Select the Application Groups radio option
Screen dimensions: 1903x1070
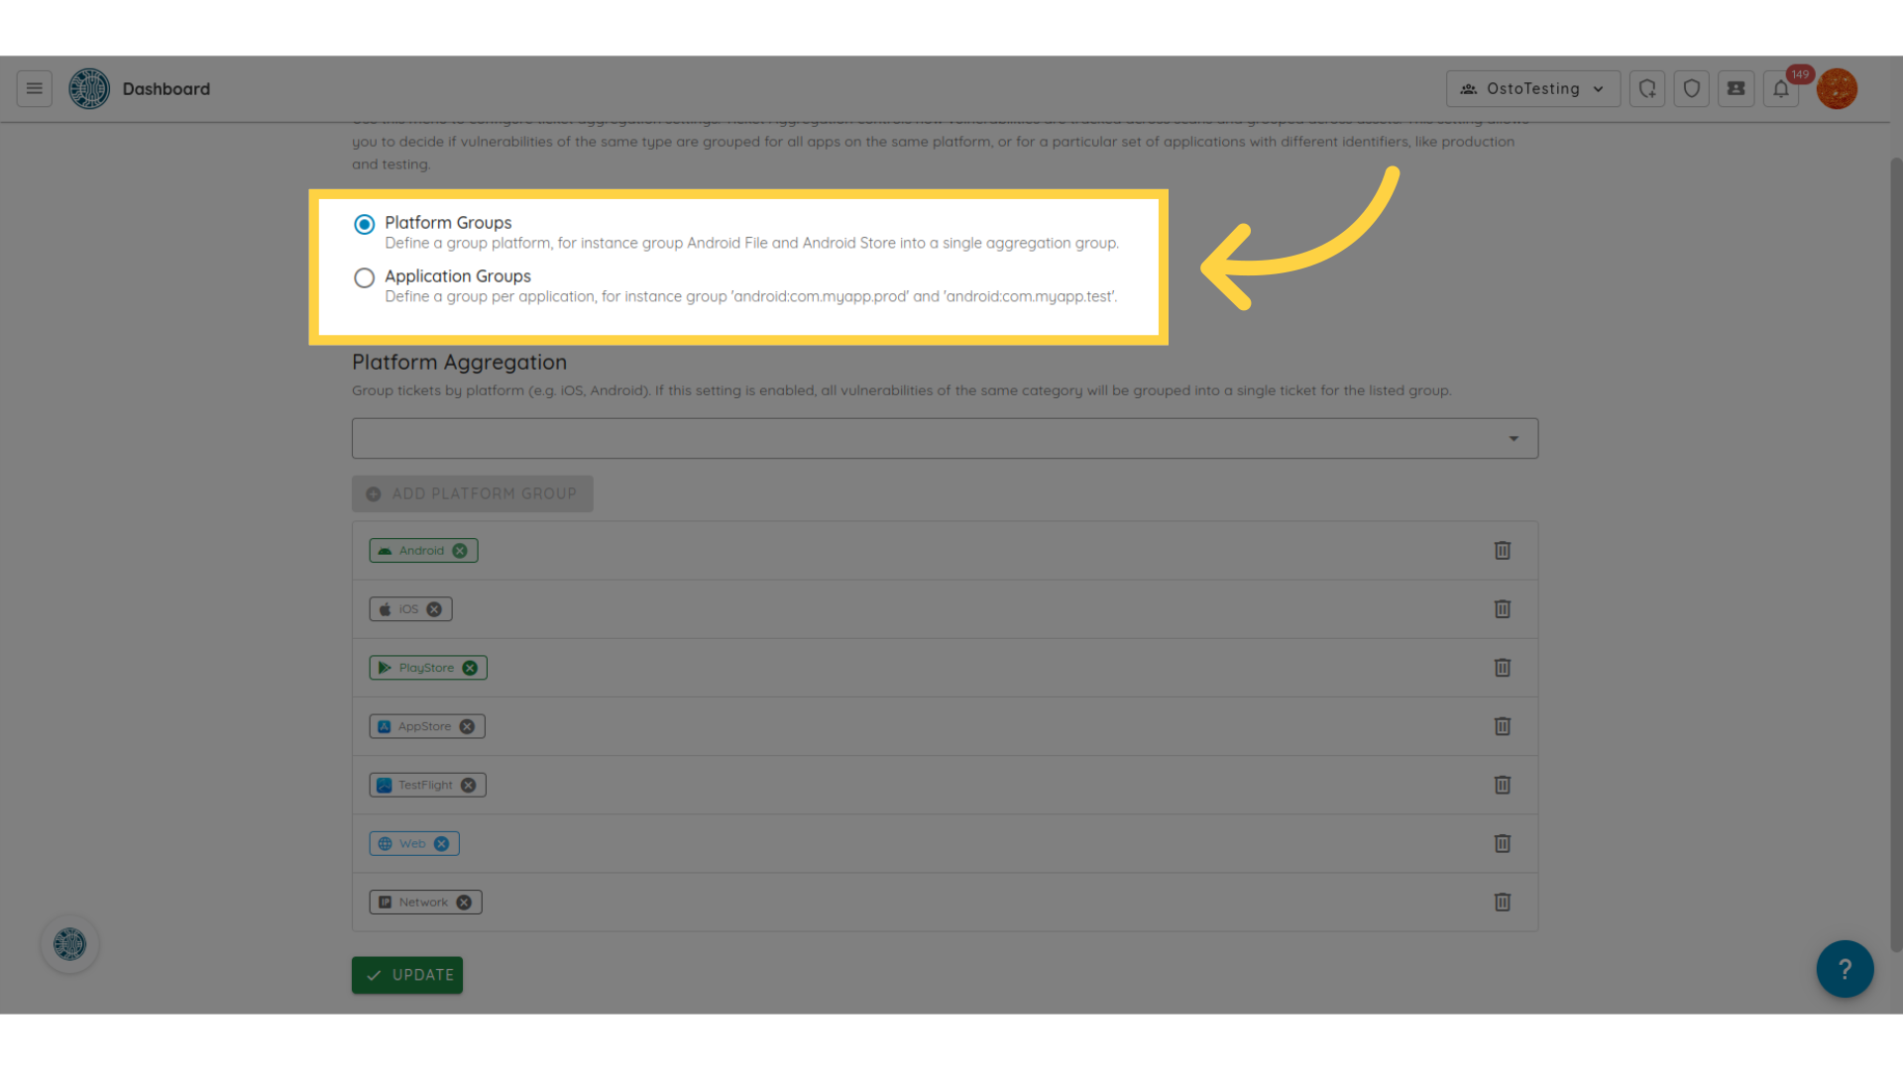pyautogui.click(x=365, y=277)
